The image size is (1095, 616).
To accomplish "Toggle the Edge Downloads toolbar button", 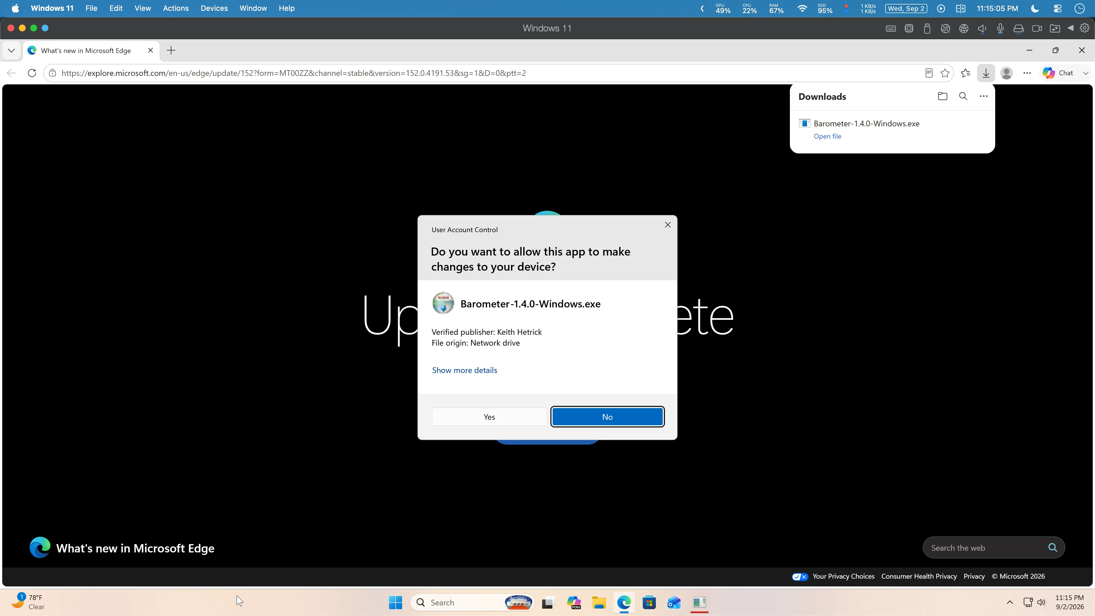I will tap(986, 73).
